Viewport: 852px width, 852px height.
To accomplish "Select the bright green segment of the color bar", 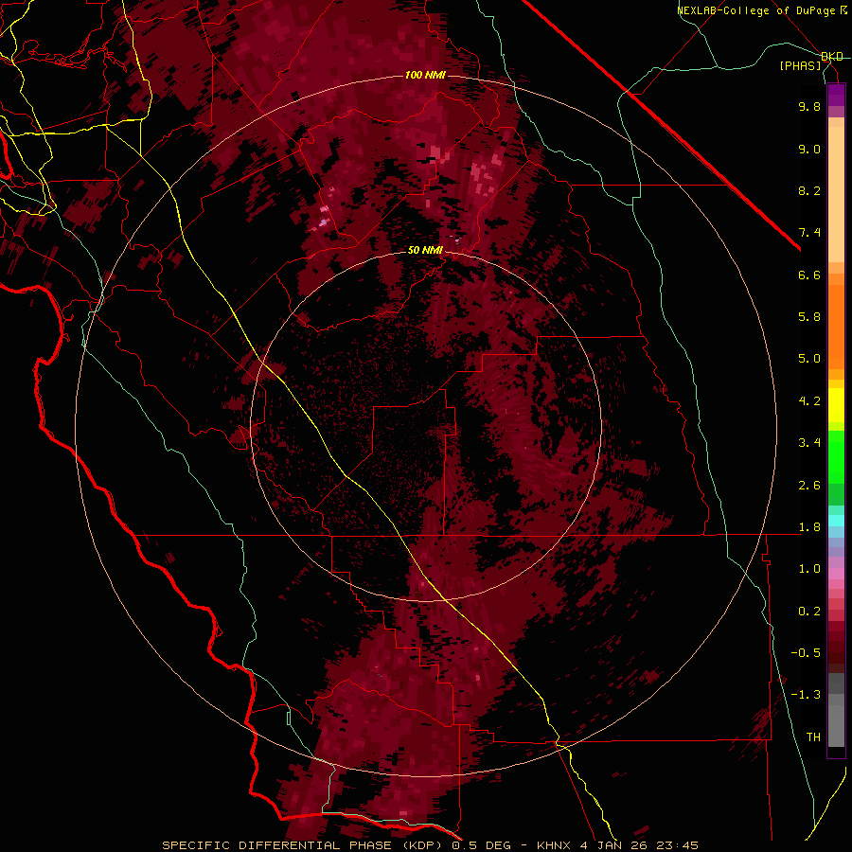I will click(836, 456).
